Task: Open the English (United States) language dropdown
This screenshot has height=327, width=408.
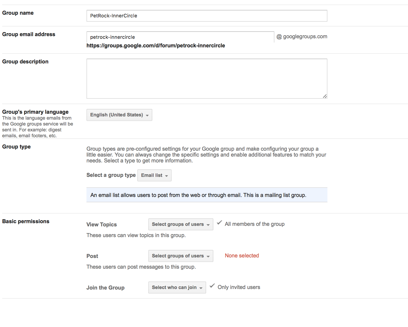Action: point(119,115)
